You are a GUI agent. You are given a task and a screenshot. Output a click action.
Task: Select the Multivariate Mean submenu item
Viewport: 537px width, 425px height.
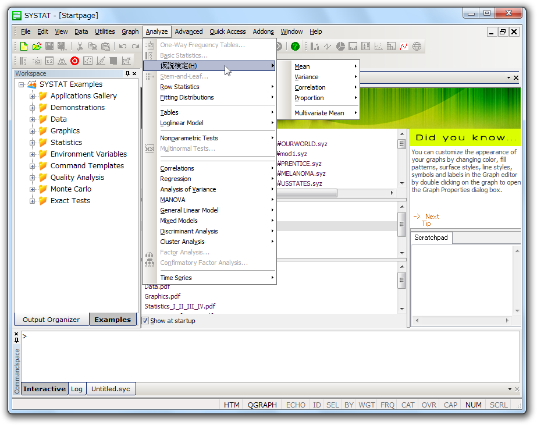(319, 113)
